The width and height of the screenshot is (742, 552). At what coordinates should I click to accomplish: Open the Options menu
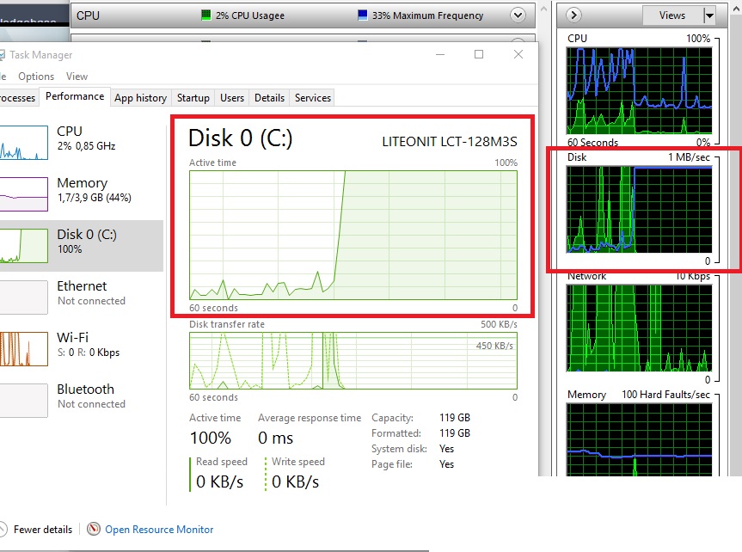coord(36,76)
